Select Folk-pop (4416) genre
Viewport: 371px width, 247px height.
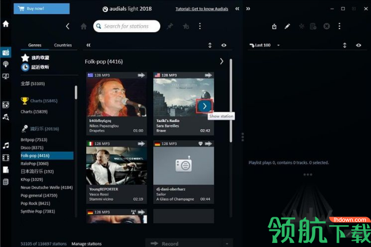click(x=47, y=156)
